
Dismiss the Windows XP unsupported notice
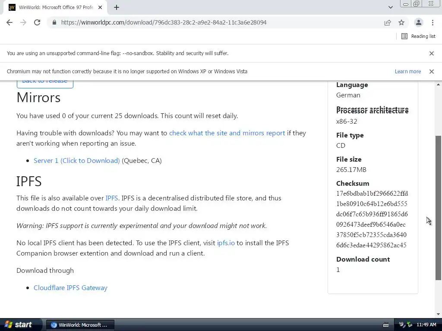click(x=432, y=72)
